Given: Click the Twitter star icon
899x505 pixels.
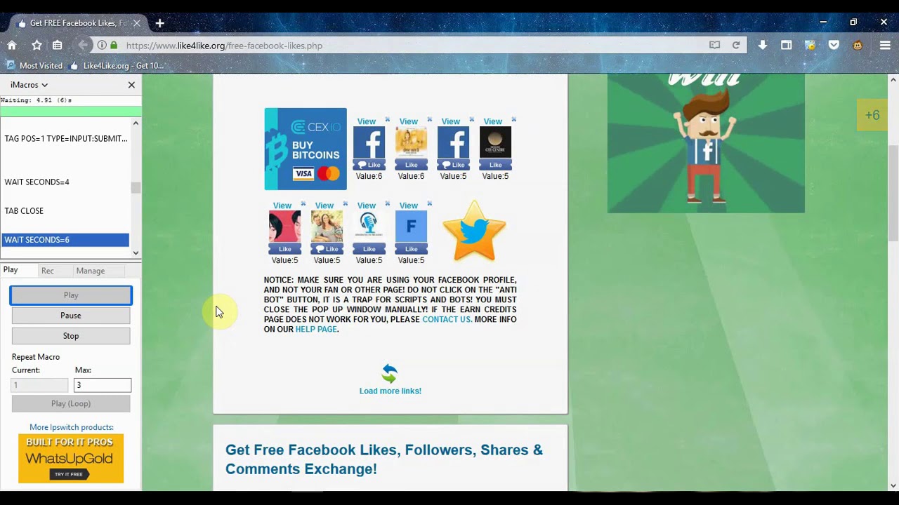Looking at the screenshot, I should [x=474, y=231].
